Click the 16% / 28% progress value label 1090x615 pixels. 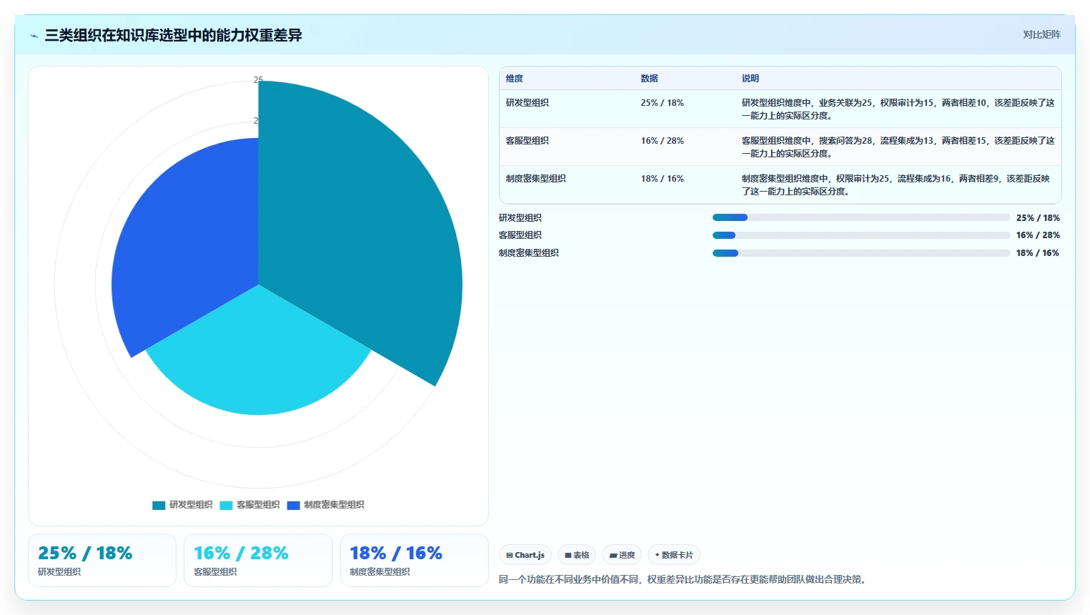coord(1038,235)
